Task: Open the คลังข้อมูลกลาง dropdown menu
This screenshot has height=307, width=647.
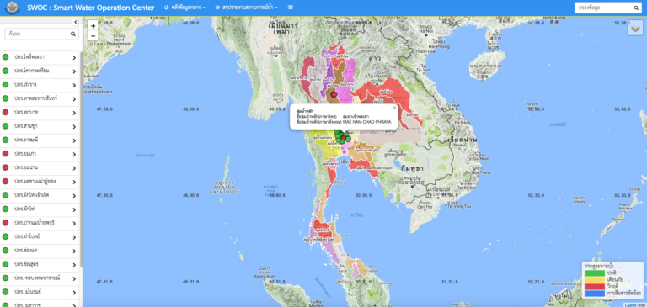Action: 184,8
